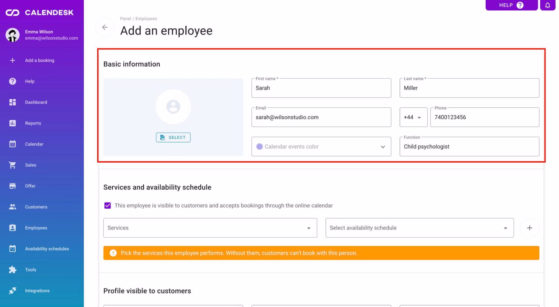Open Select availability schedule dropdown
This screenshot has width=559, height=307.
(419, 228)
